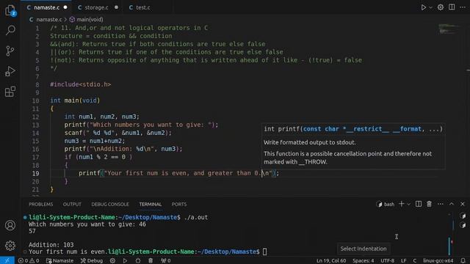The width and height of the screenshot is (470, 264).
Task: Open the Explorer view in activity bar
Action: click(10, 10)
